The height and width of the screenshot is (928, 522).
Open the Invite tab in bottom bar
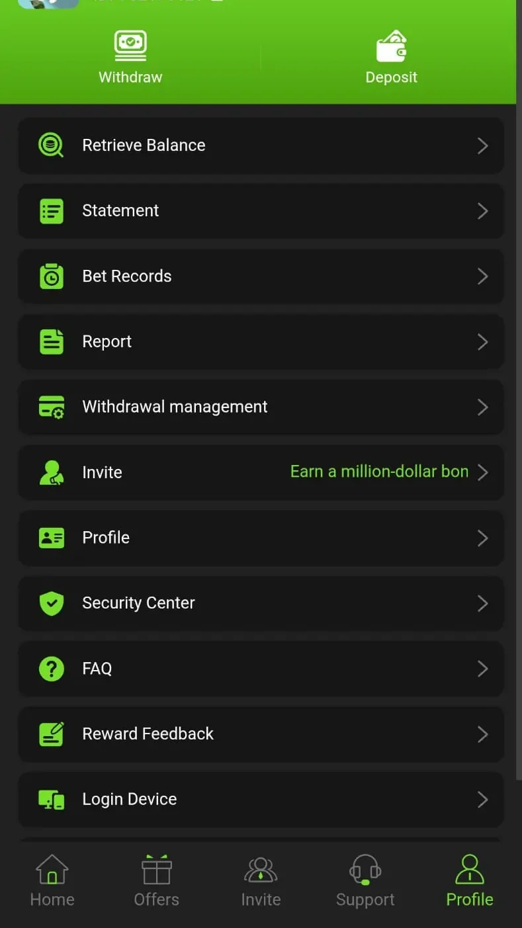point(261,881)
